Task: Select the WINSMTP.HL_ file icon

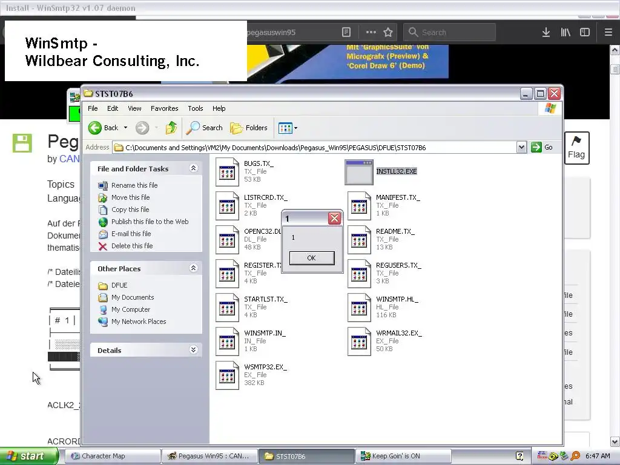Action: pos(359,308)
